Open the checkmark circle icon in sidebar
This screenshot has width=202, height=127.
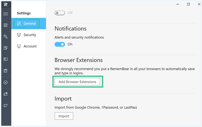(x=6, y=82)
